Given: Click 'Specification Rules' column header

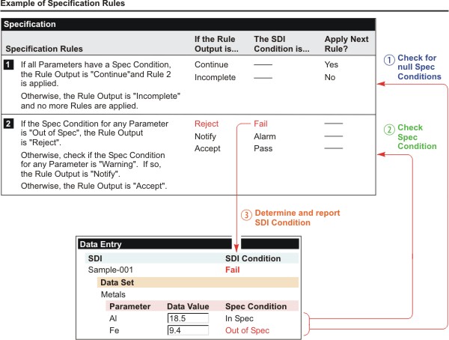Looking at the screenshot, I should (x=44, y=49).
